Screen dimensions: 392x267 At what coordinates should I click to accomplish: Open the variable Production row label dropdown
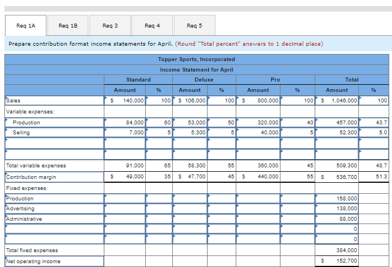54,122
